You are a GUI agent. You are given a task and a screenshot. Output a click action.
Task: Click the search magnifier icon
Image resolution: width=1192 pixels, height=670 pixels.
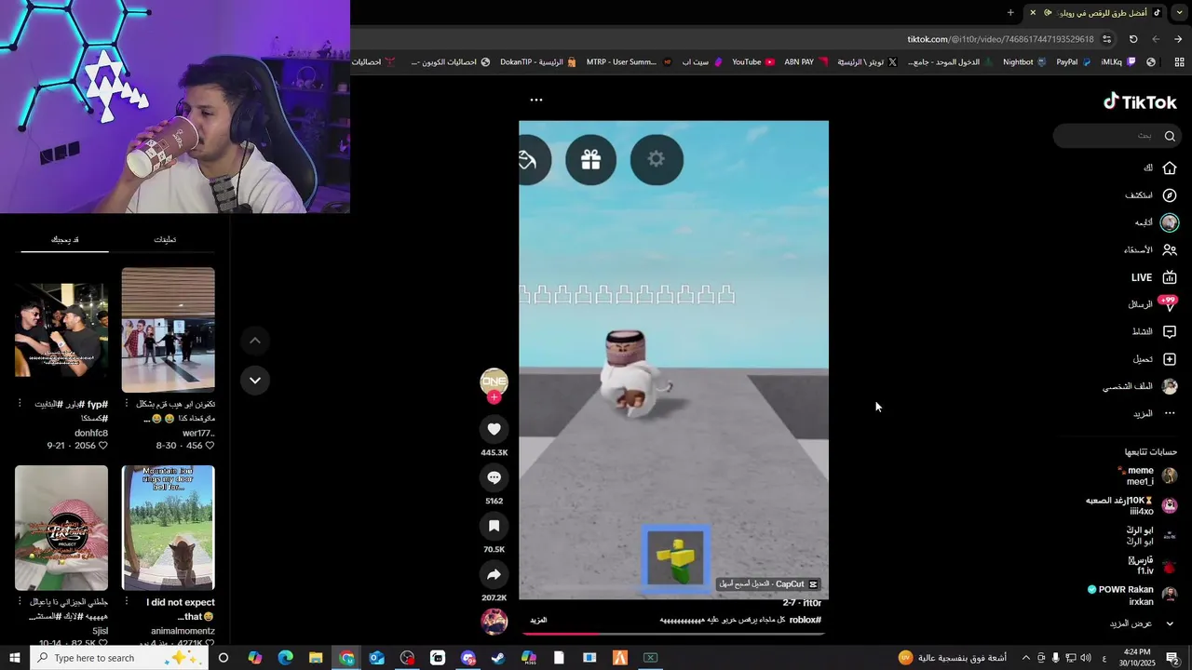(1170, 136)
